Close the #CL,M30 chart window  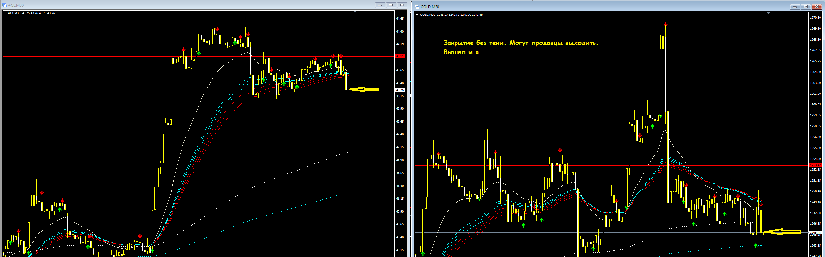click(402, 5)
